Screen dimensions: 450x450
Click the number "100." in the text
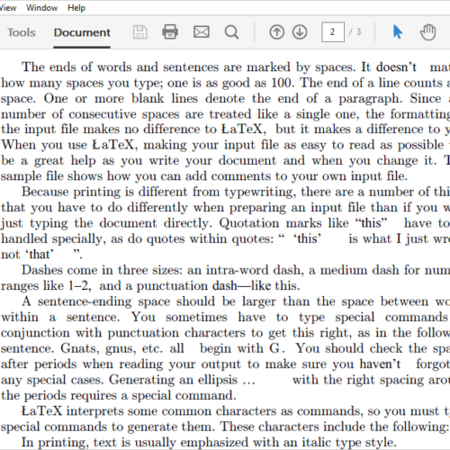[x=283, y=83]
